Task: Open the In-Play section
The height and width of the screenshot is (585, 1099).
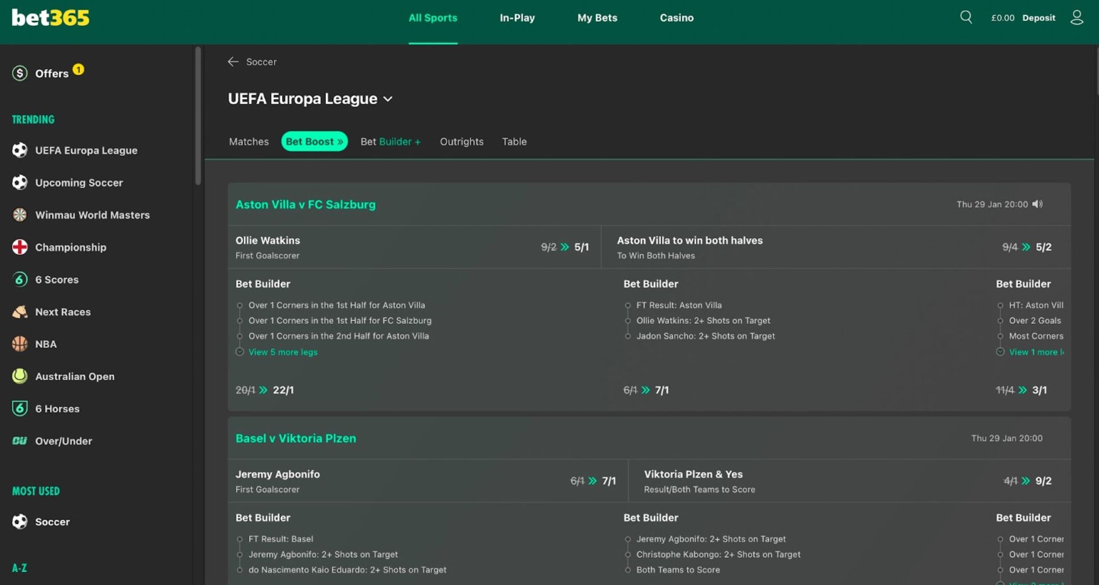Action: (x=517, y=18)
